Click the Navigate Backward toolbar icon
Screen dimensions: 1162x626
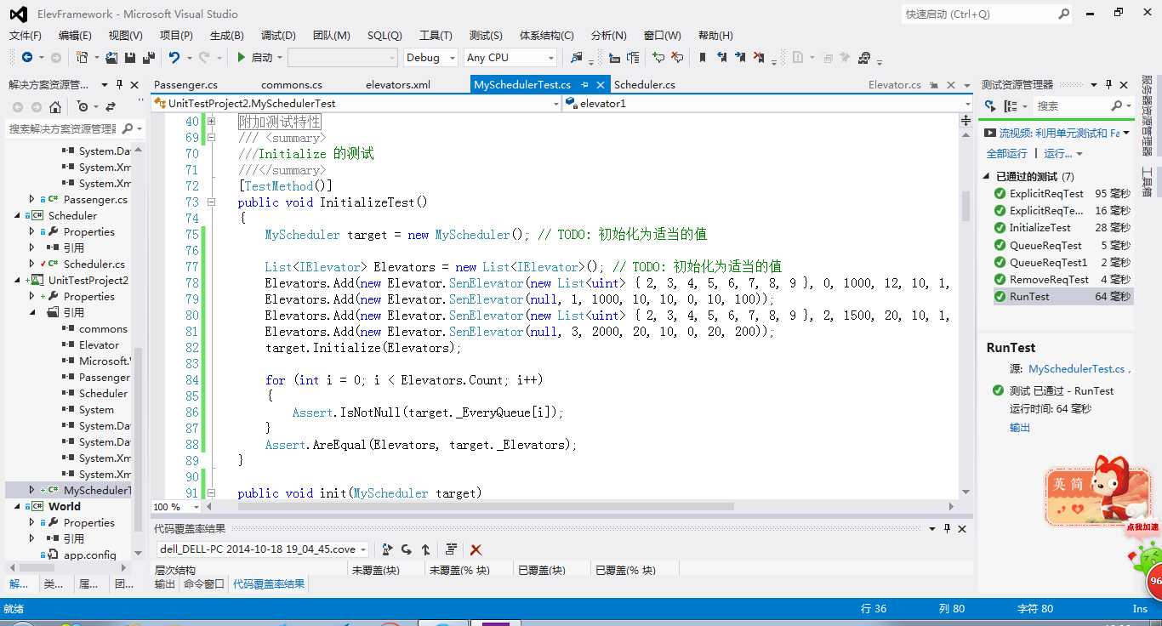27,58
